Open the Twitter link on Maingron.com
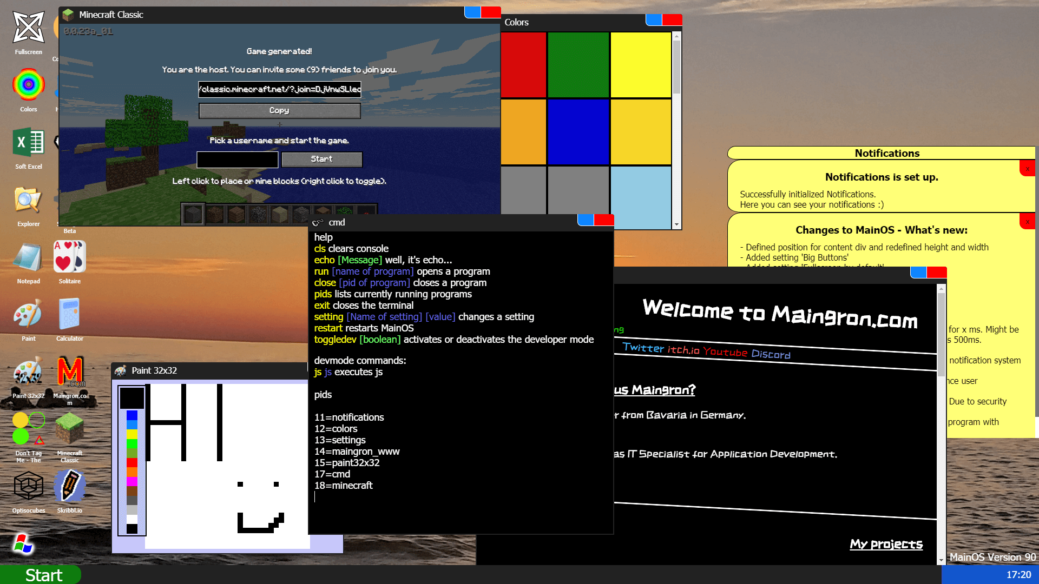 click(x=643, y=348)
